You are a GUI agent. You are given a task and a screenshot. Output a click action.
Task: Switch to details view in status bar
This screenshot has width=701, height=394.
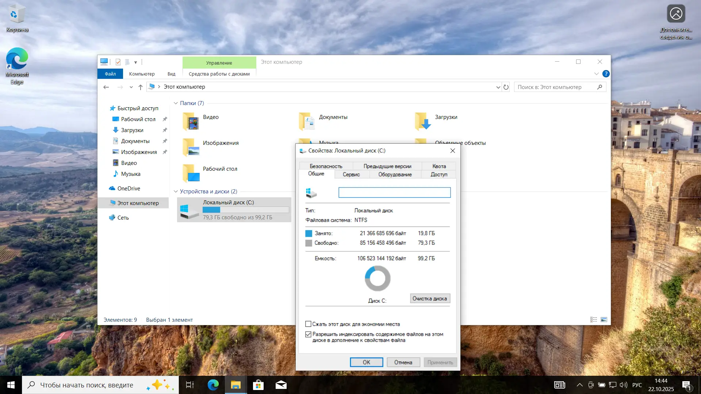(594, 320)
